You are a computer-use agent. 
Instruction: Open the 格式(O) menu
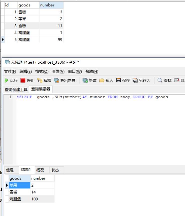42,71
